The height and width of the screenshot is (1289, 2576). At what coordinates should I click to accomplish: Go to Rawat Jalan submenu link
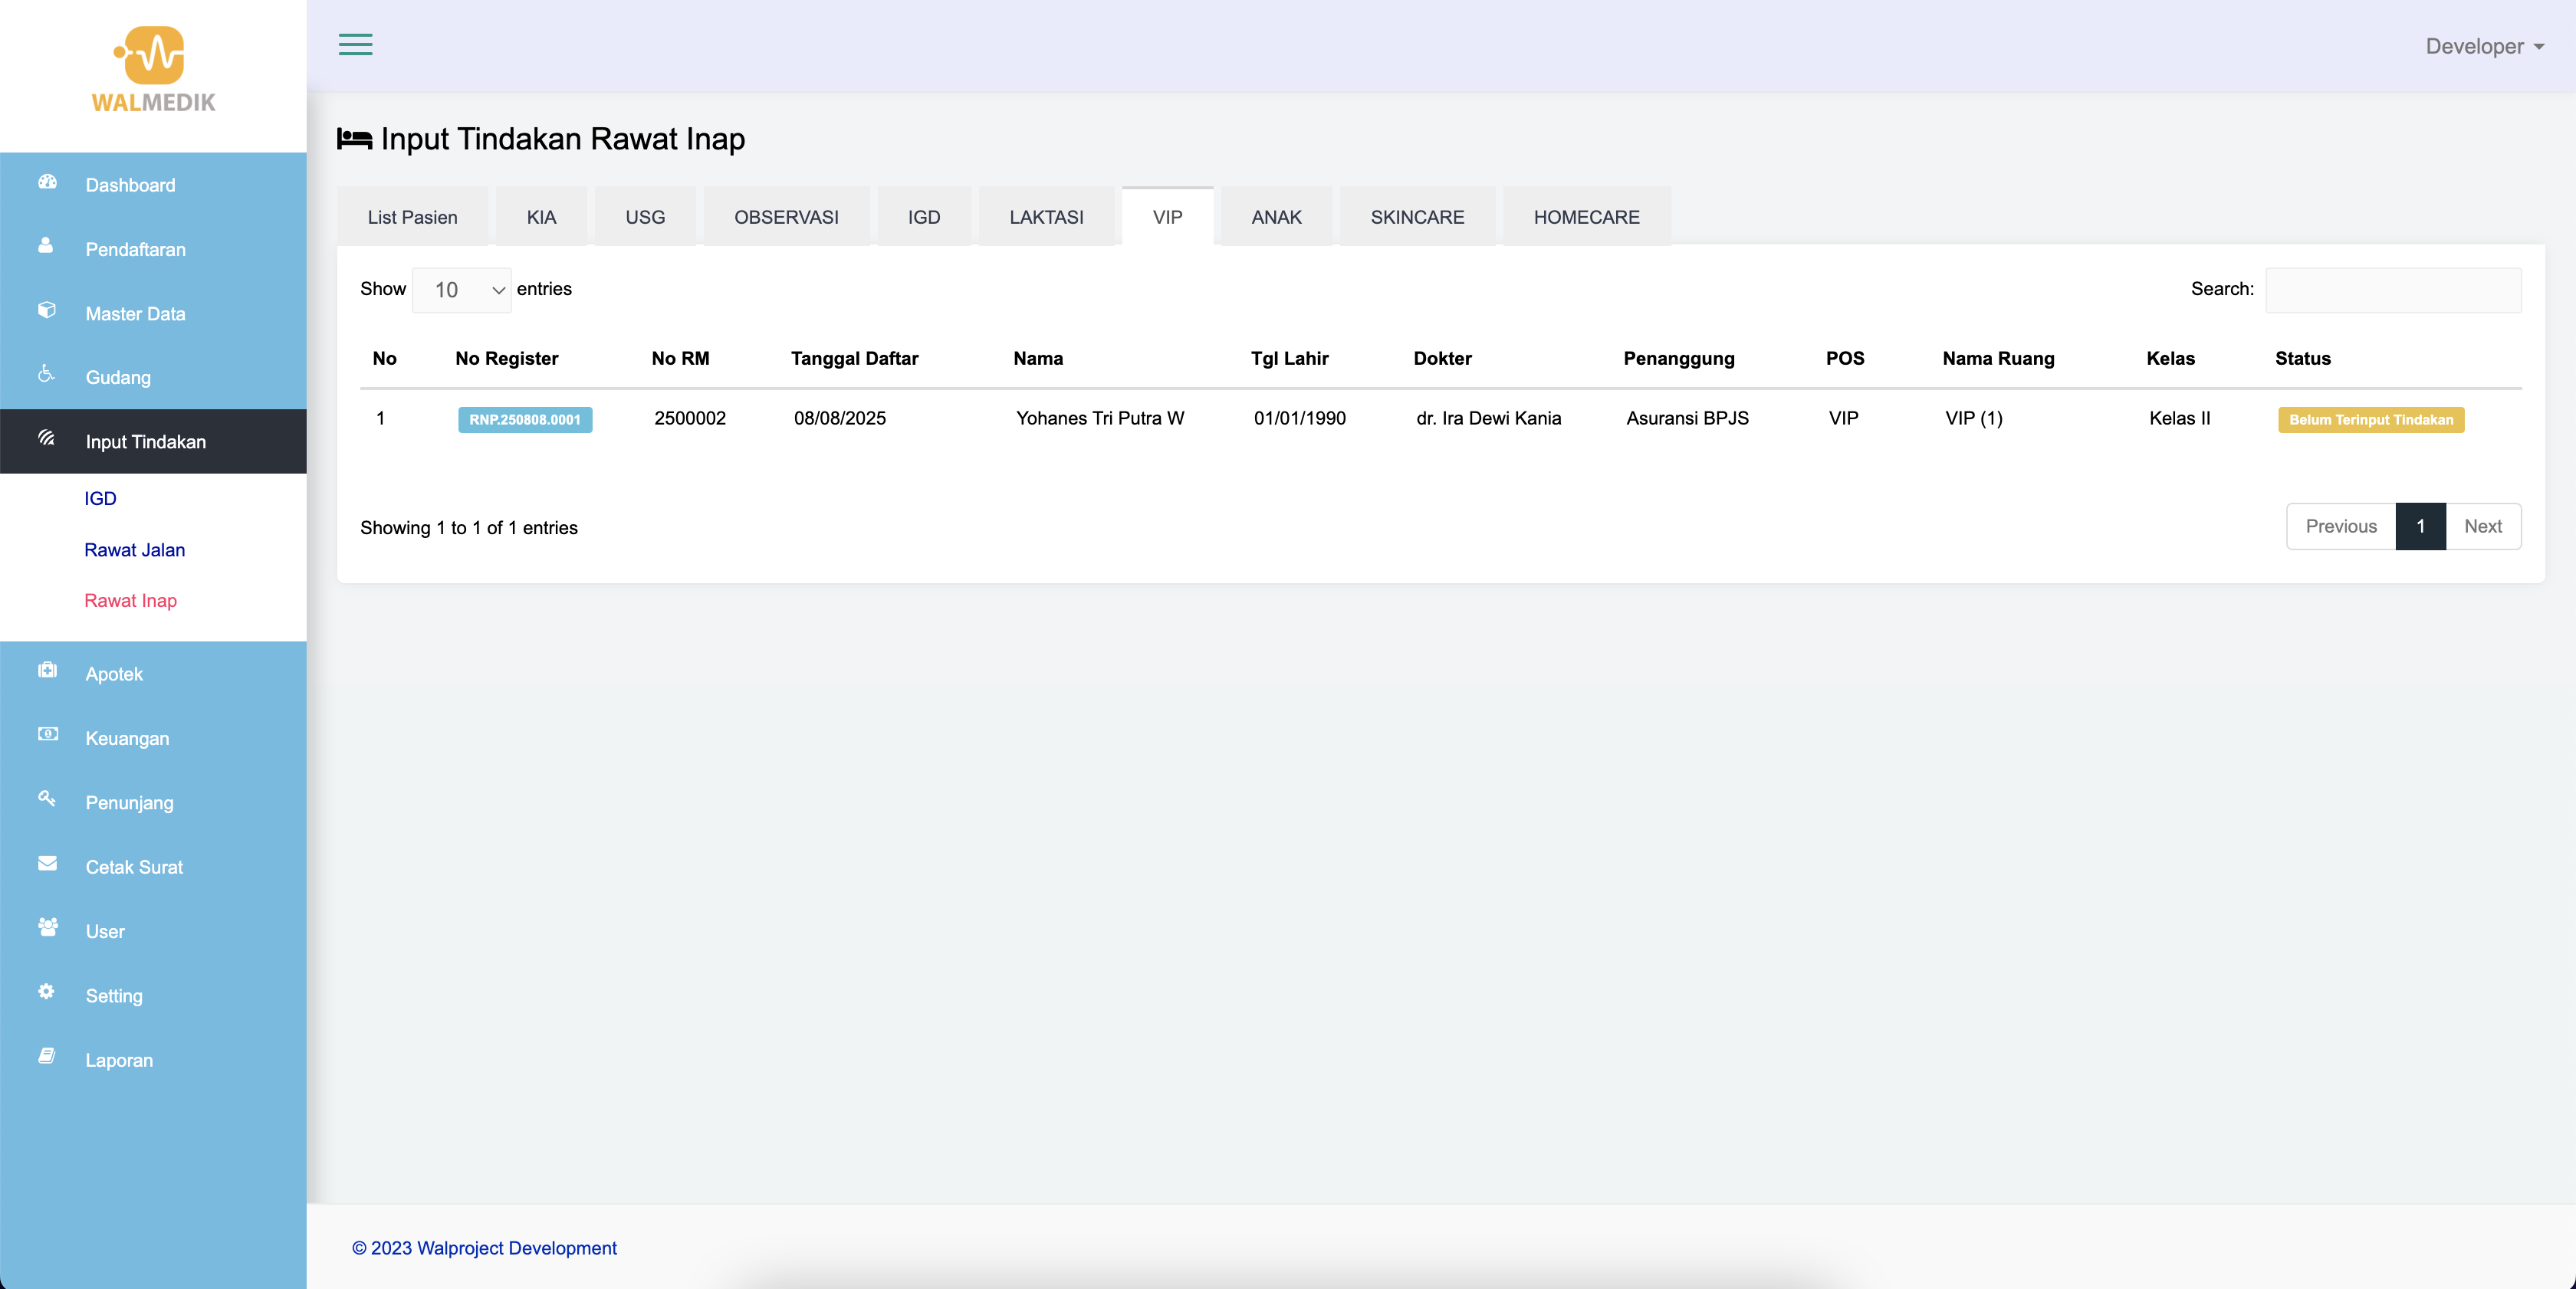[x=134, y=549]
